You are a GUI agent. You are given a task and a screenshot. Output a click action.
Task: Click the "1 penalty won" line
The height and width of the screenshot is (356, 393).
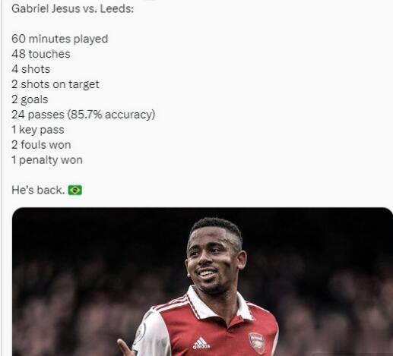coord(47,160)
